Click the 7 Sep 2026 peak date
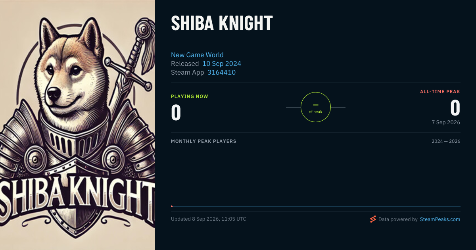 click(x=446, y=122)
